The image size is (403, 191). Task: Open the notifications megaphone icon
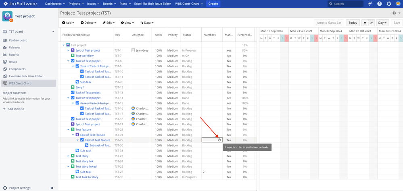point(370,4)
